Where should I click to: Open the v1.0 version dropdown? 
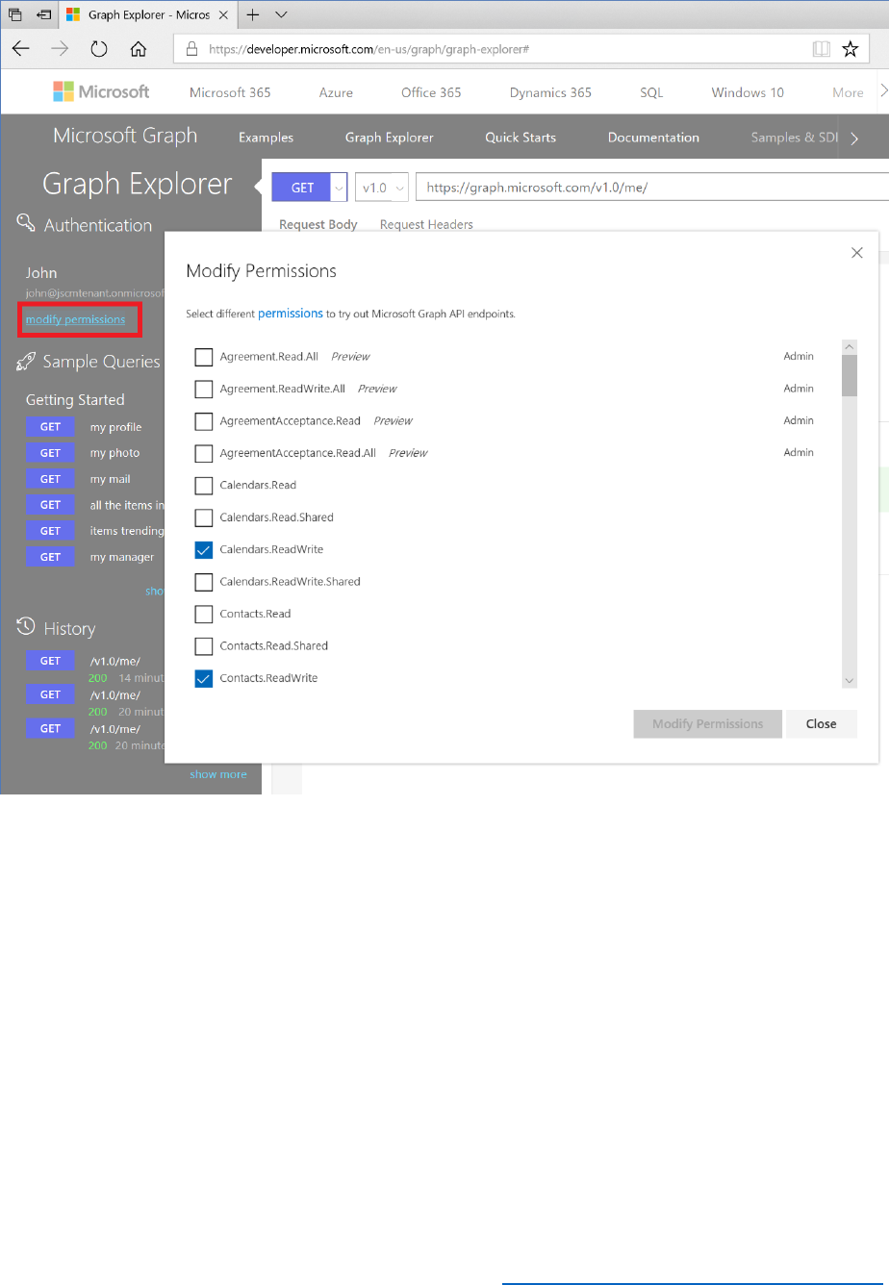pos(382,188)
